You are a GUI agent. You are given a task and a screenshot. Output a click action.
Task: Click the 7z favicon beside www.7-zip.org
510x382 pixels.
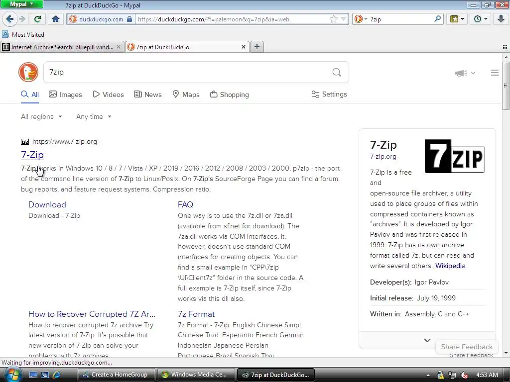coord(25,142)
